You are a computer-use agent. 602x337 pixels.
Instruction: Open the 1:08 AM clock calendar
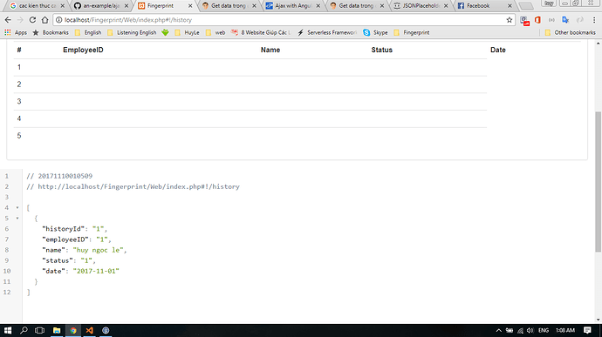coord(565,331)
